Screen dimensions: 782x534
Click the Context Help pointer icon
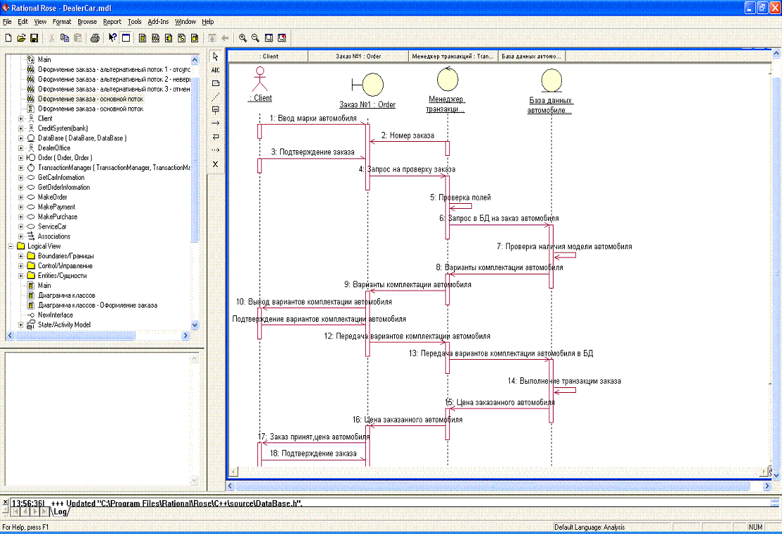pos(112,37)
